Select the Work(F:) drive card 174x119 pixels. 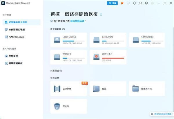[69, 57]
